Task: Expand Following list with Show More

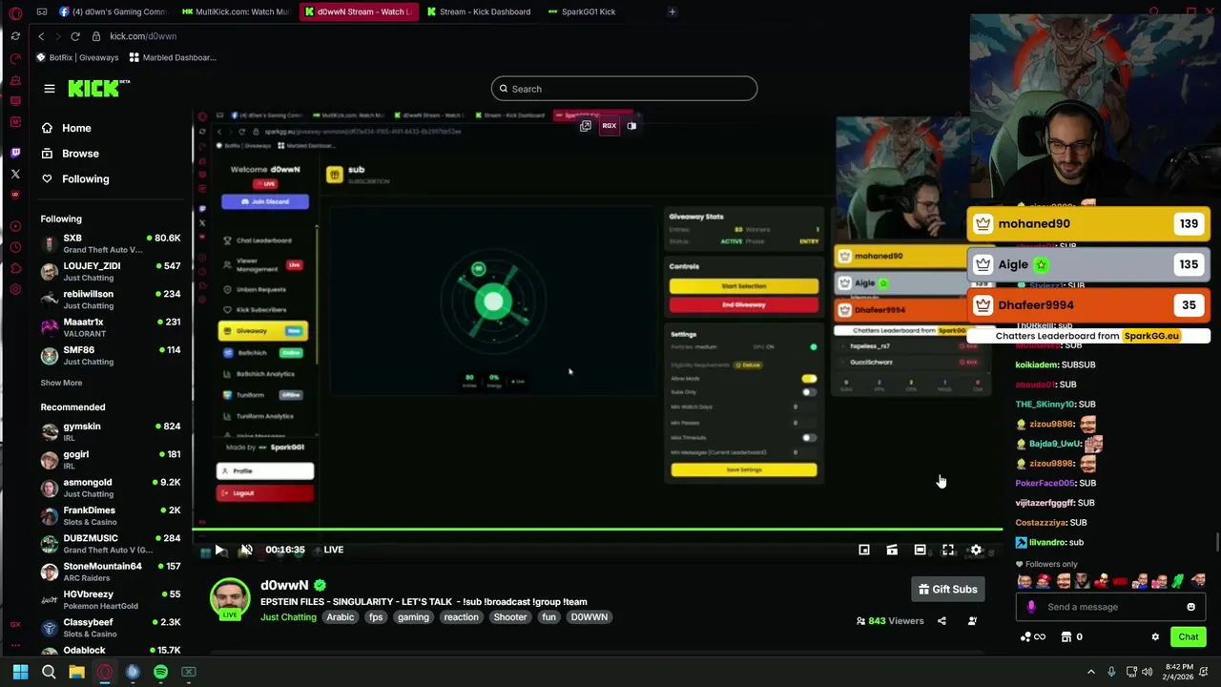Action: click(61, 383)
